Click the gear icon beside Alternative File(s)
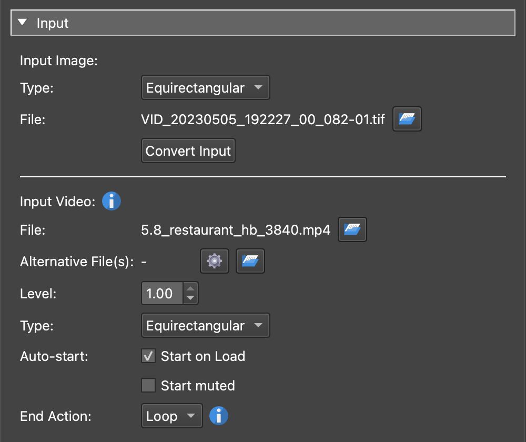The image size is (526, 442). (214, 261)
